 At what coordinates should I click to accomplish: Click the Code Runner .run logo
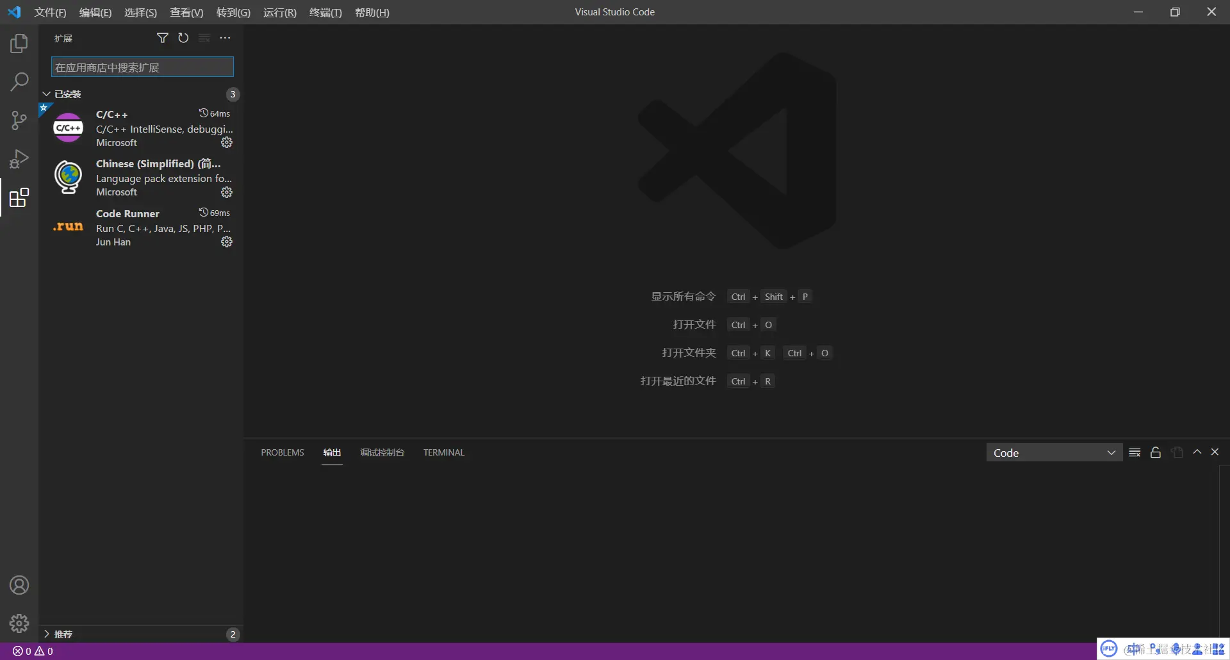[x=69, y=226]
